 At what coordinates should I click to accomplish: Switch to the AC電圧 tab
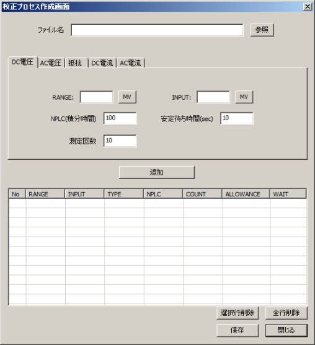coord(51,63)
